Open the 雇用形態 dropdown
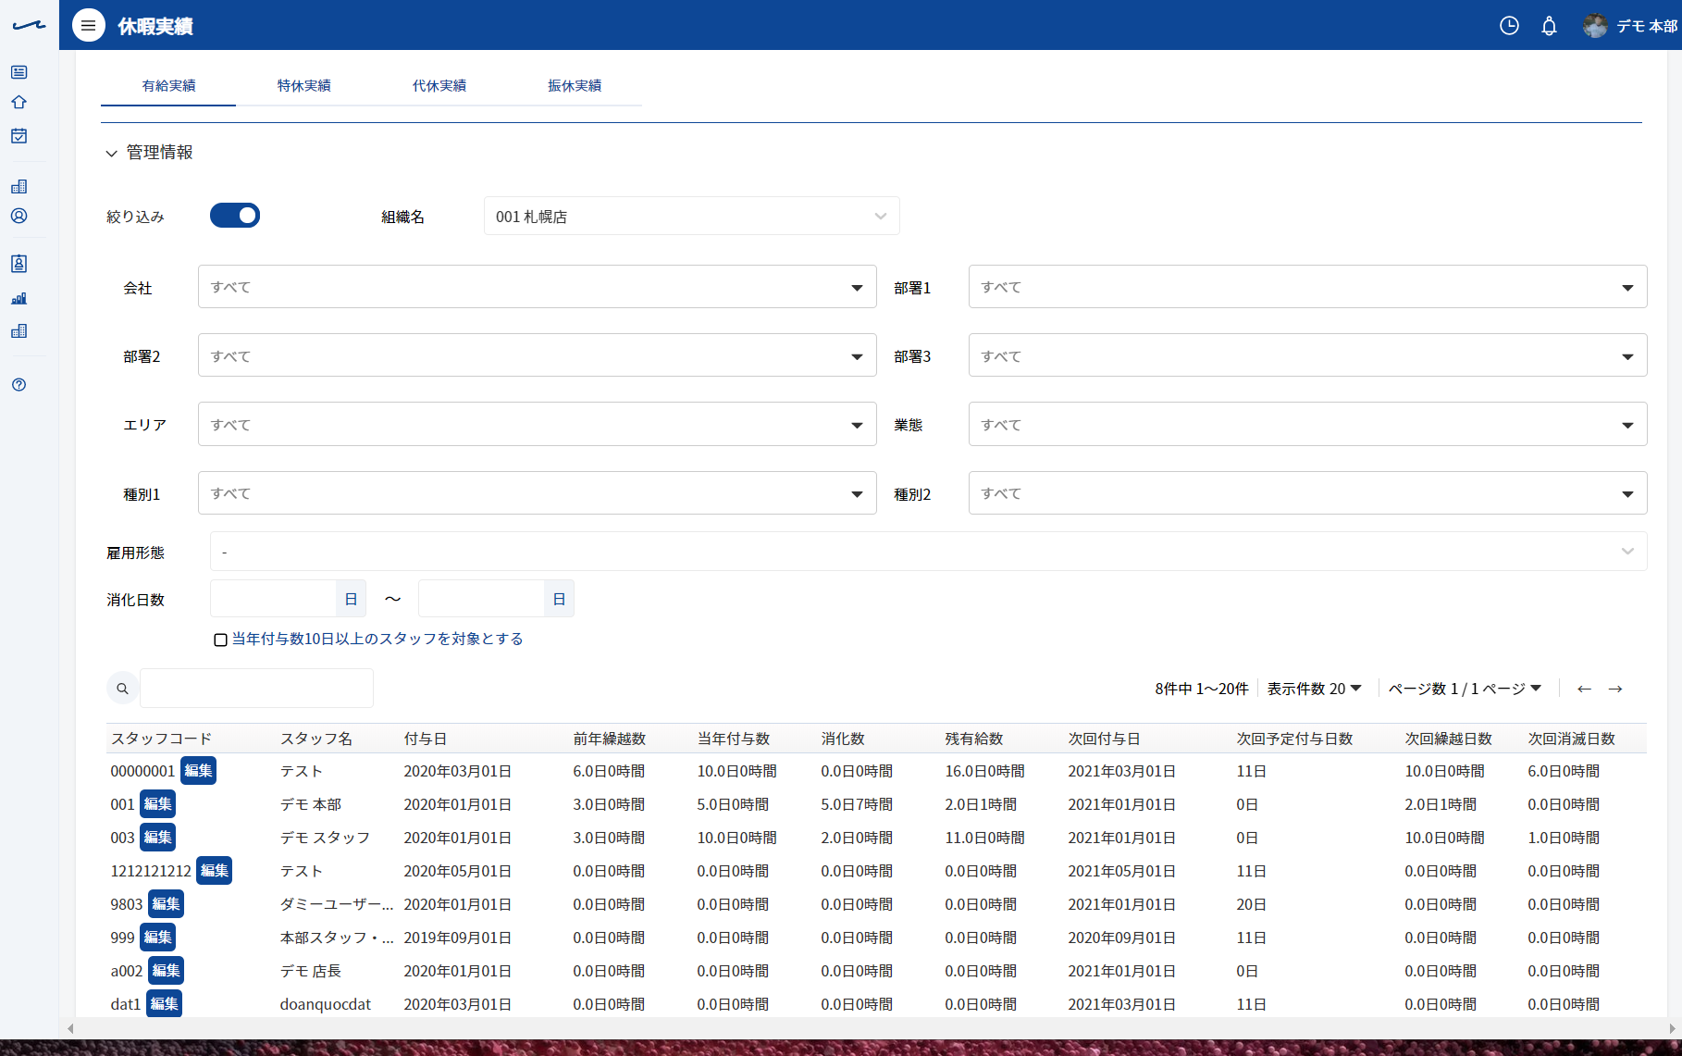 pos(928,552)
